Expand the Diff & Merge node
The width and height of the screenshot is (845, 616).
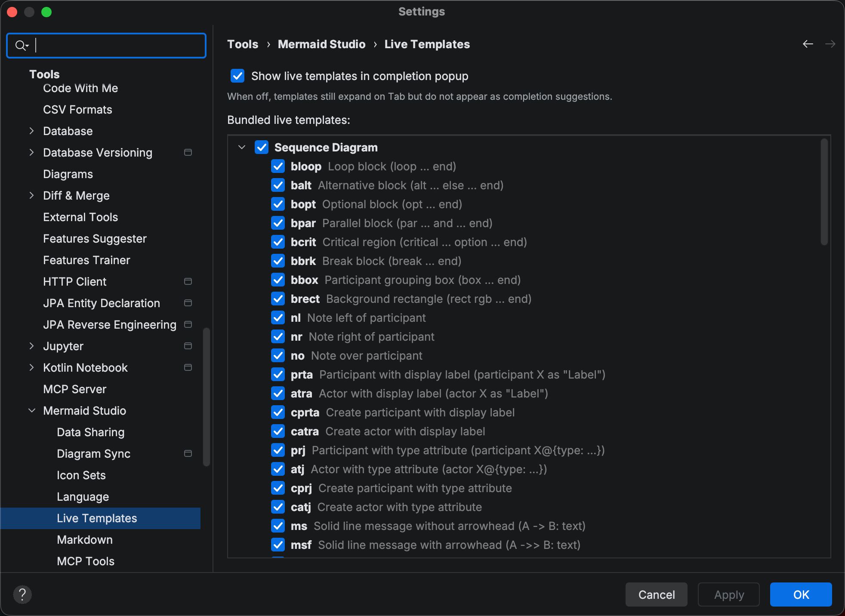click(31, 195)
